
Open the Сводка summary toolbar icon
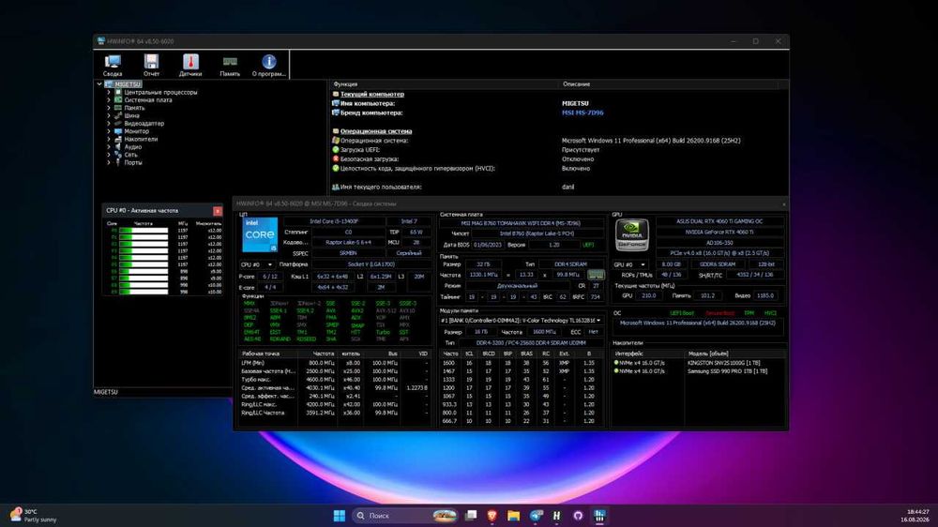coord(113,66)
